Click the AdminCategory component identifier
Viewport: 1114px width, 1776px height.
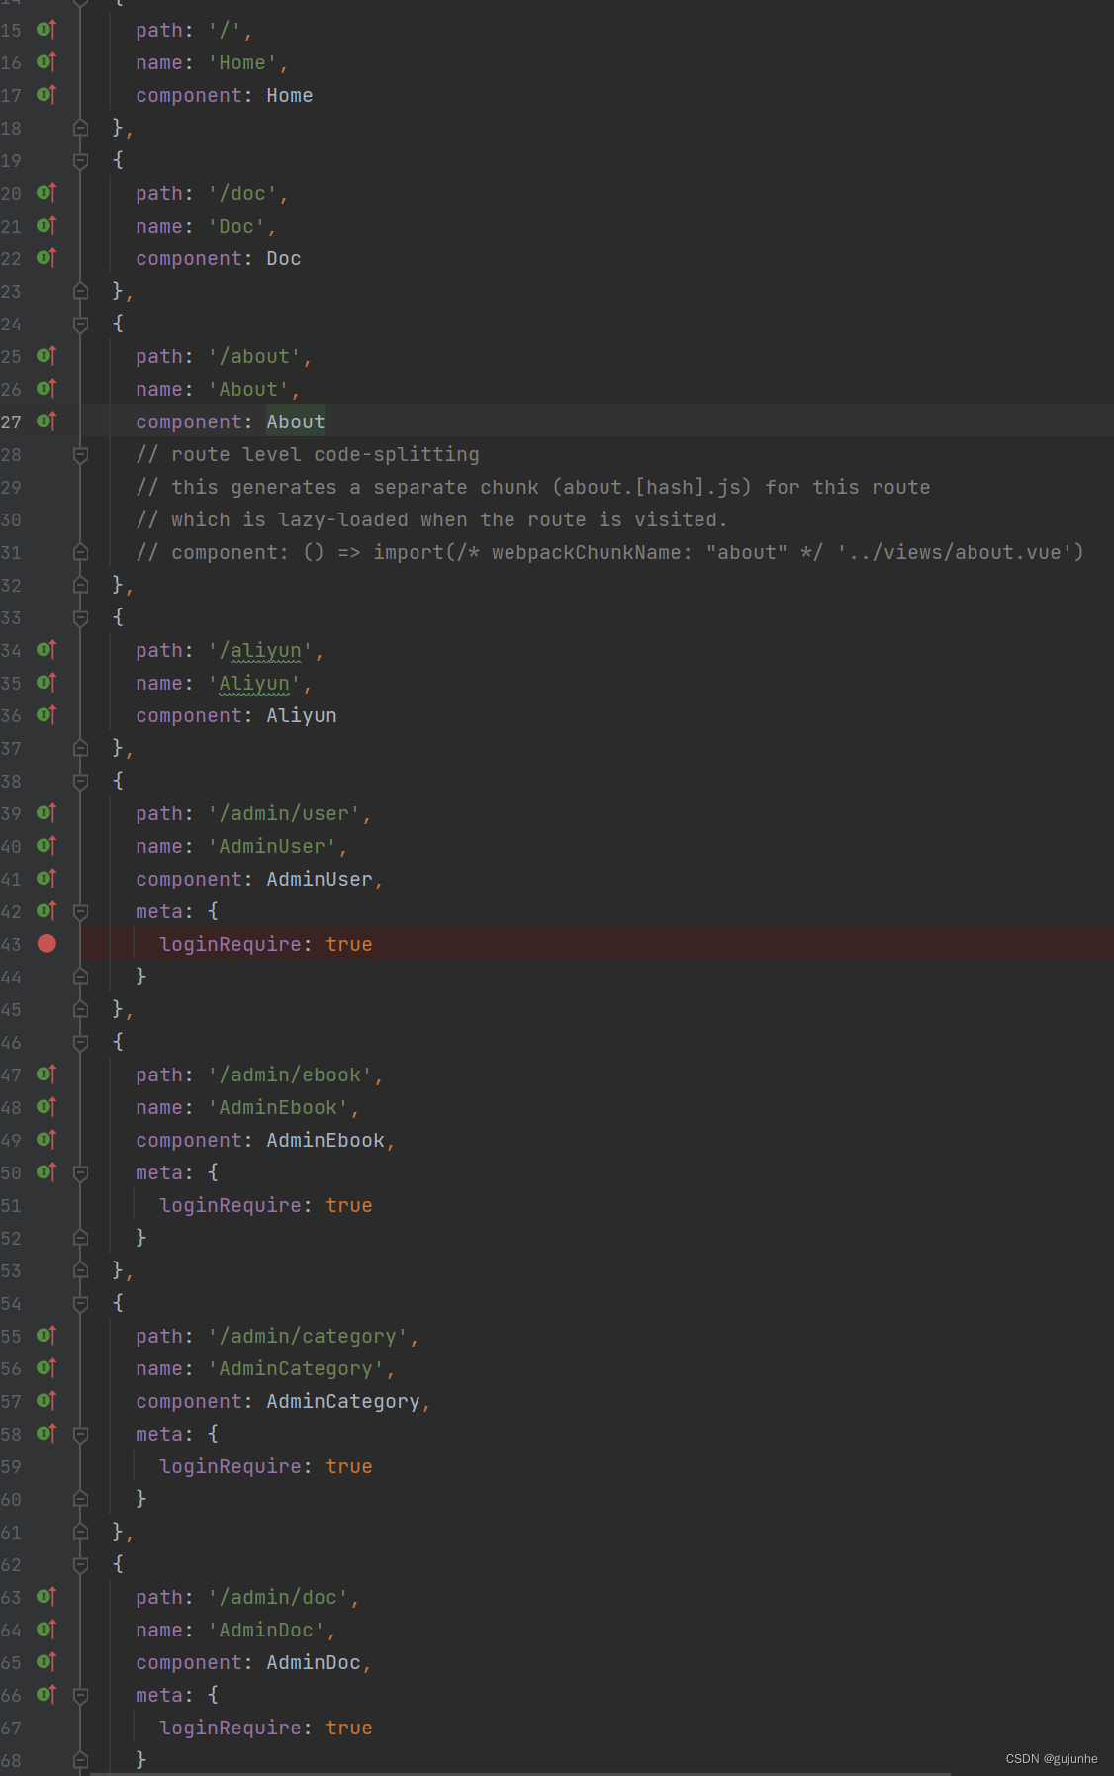343,1402
